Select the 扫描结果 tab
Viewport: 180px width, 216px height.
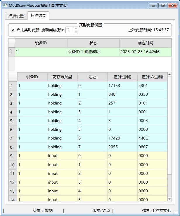click(38, 15)
